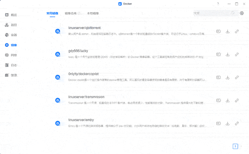Click the info icon next to 镜像仓库

[x=79, y=13]
